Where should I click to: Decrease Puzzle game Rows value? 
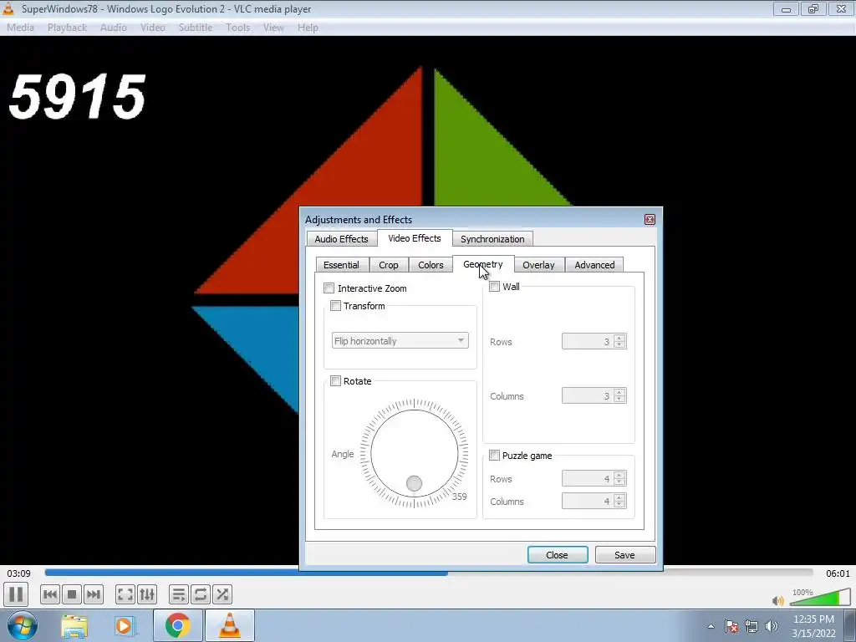coord(619,482)
